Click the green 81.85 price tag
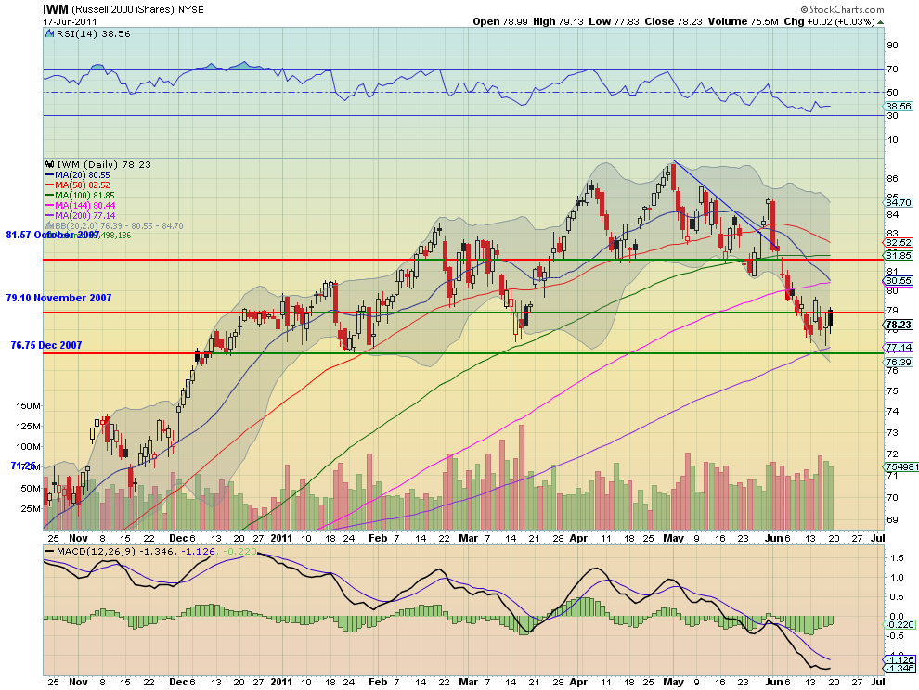The height and width of the screenshot is (690, 919). pyautogui.click(x=899, y=255)
